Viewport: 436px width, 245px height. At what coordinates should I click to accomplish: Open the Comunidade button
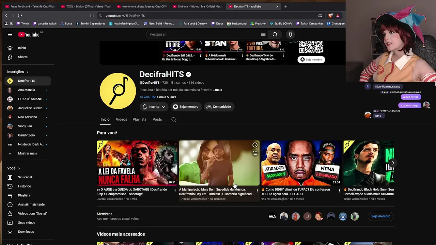[219, 107]
